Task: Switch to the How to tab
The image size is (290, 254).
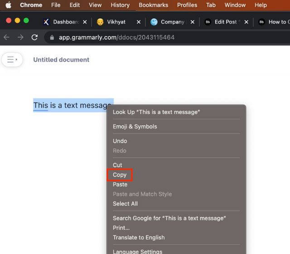Action: [274, 22]
